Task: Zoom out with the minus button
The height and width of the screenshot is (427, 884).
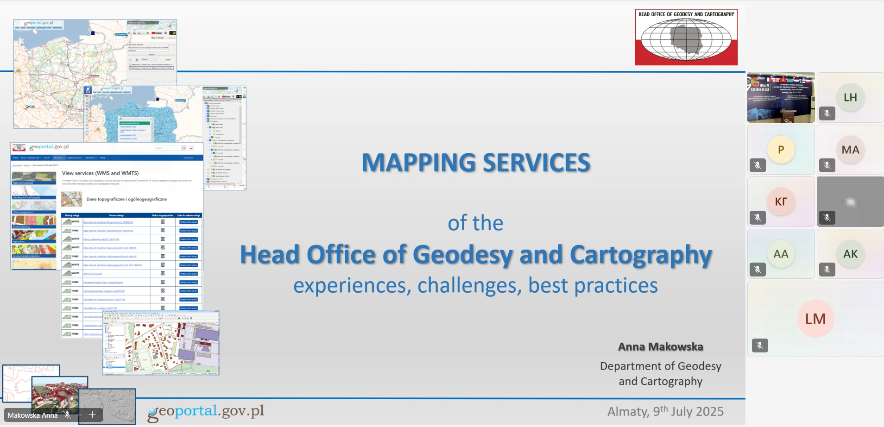Action: pyautogui.click(x=80, y=415)
